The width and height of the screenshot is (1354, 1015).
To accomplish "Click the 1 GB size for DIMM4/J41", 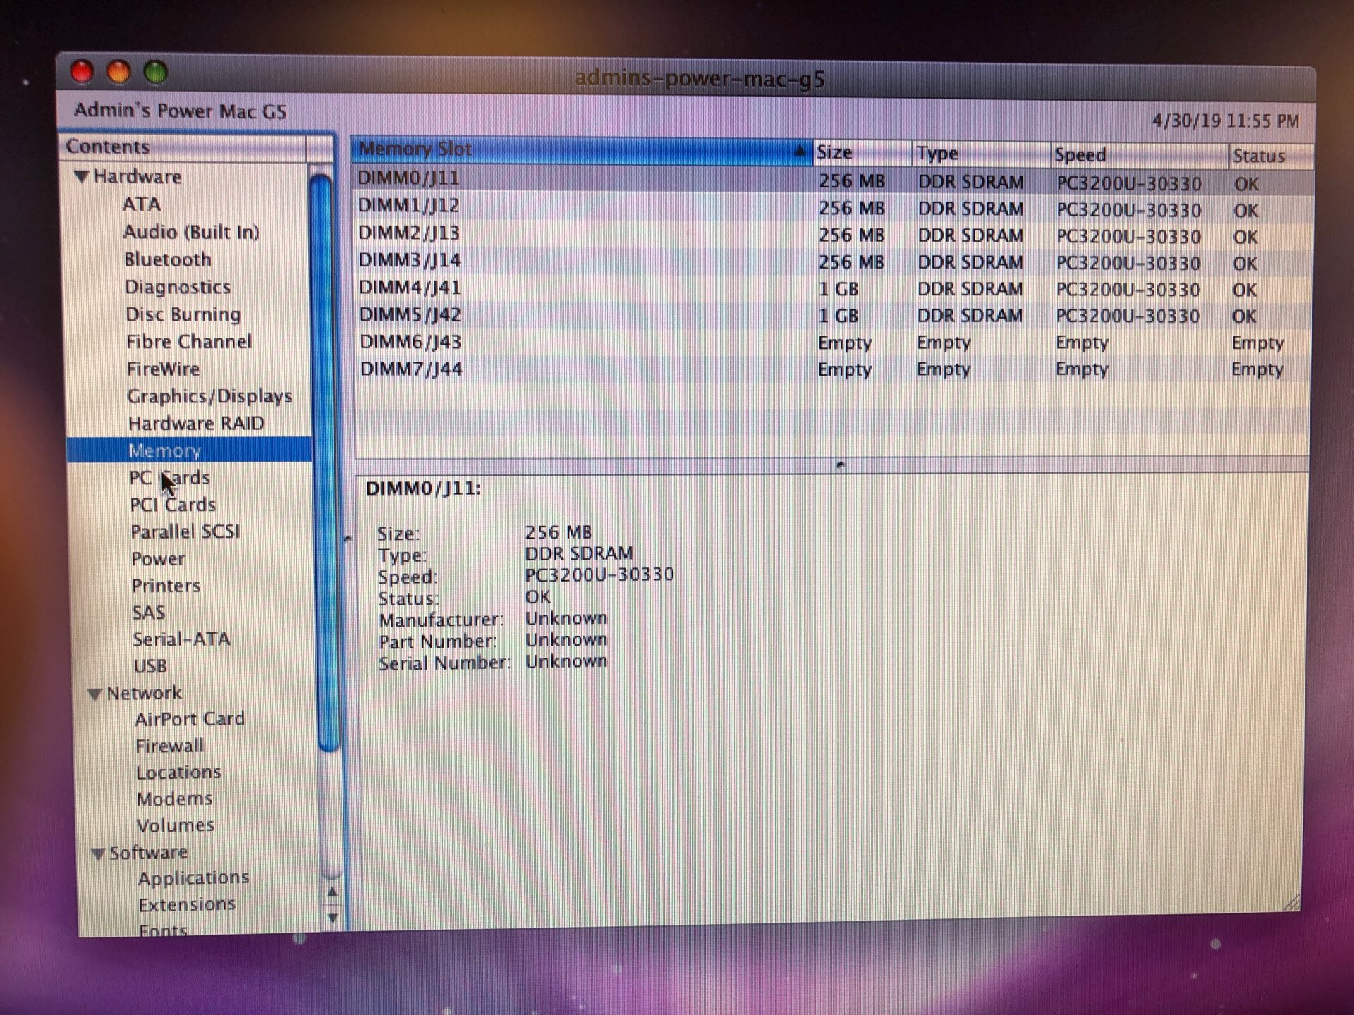I will [x=838, y=289].
